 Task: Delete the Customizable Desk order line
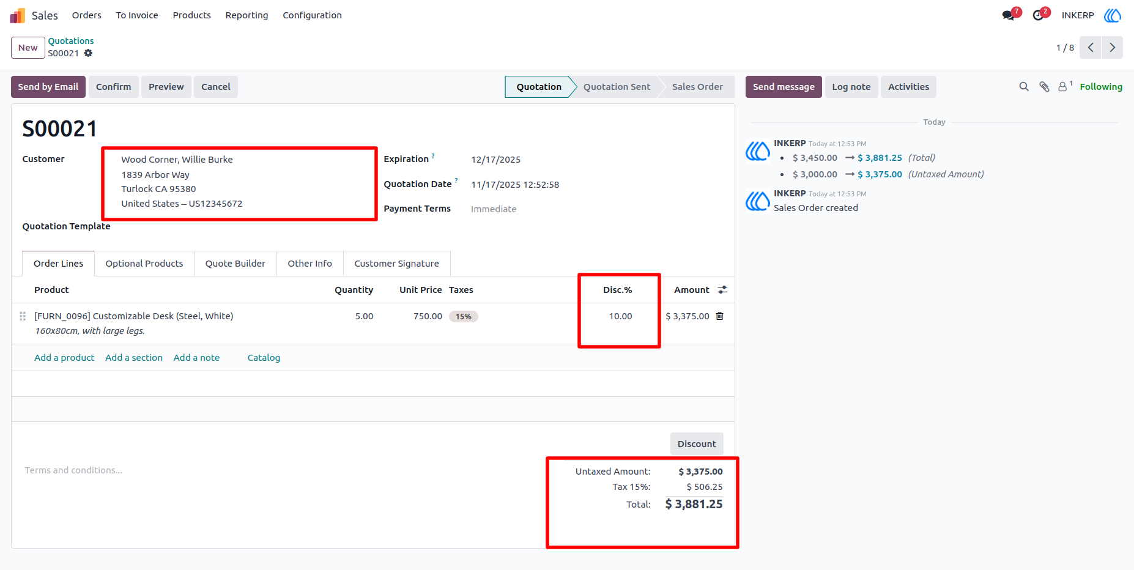(x=720, y=316)
